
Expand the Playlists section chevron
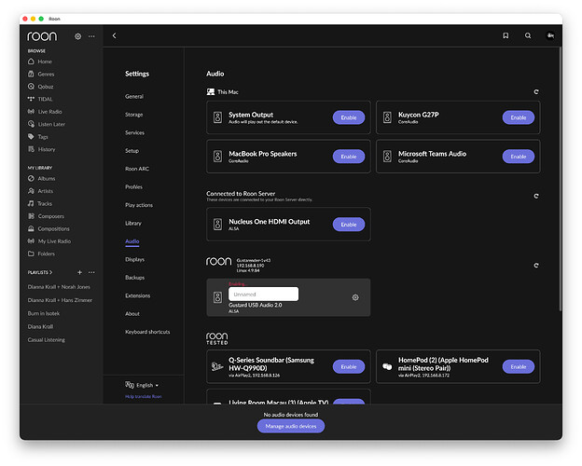[x=51, y=272]
